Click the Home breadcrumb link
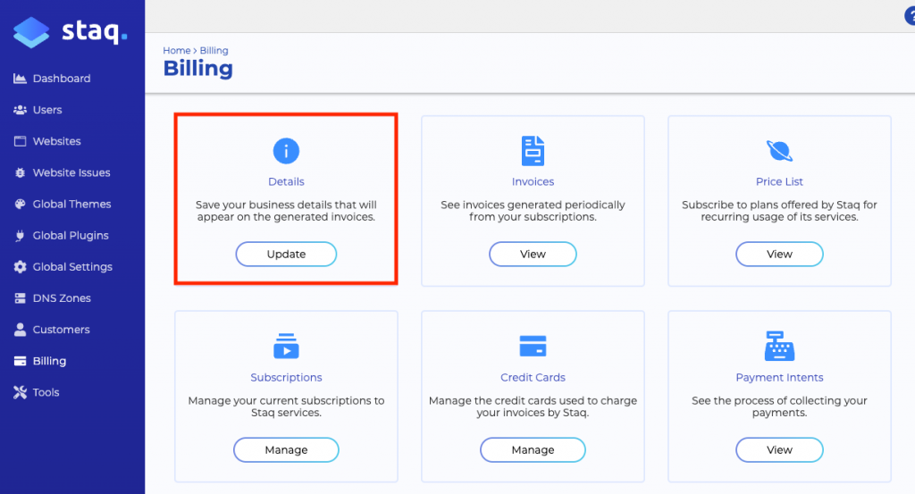This screenshot has height=494, width=915. coord(176,51)
